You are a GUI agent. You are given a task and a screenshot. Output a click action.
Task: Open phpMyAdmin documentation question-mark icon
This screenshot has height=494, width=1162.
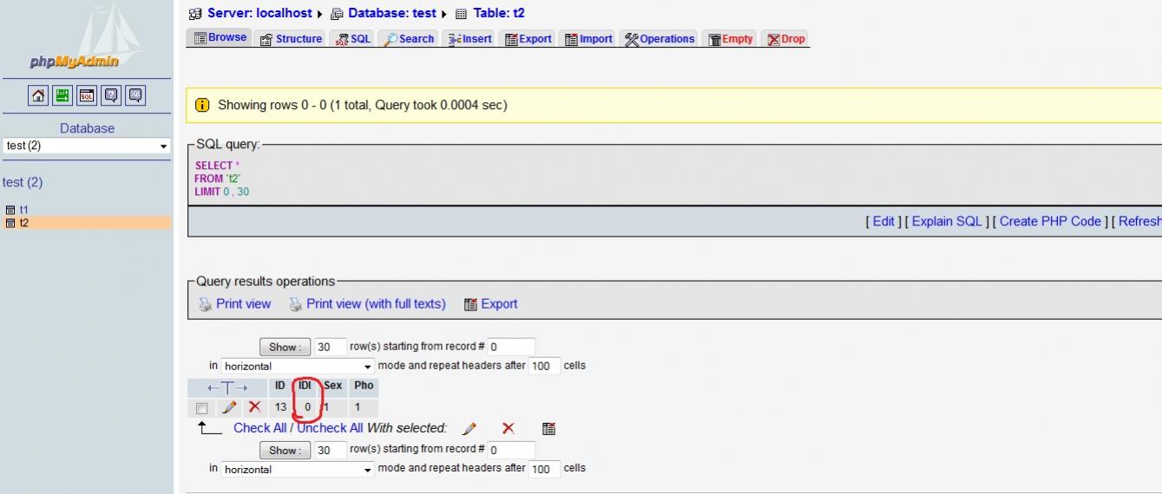tap(111, 95)
